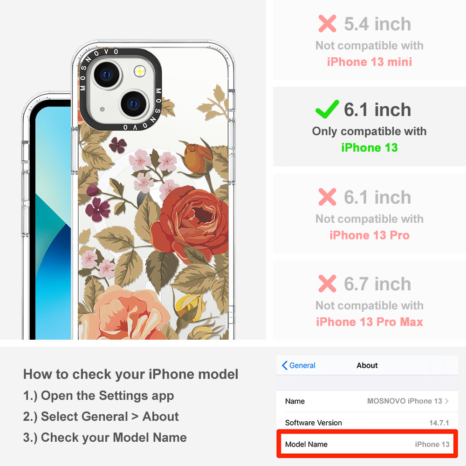Click the iPhone 13 Pro Max label

370,322
